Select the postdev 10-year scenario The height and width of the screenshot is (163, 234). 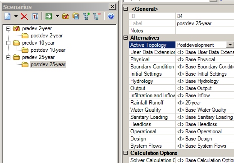(48, 50)
